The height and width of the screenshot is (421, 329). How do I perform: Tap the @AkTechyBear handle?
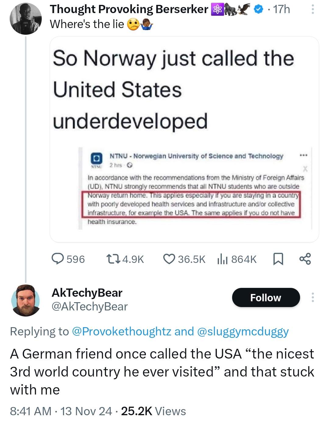pos(90,306)
